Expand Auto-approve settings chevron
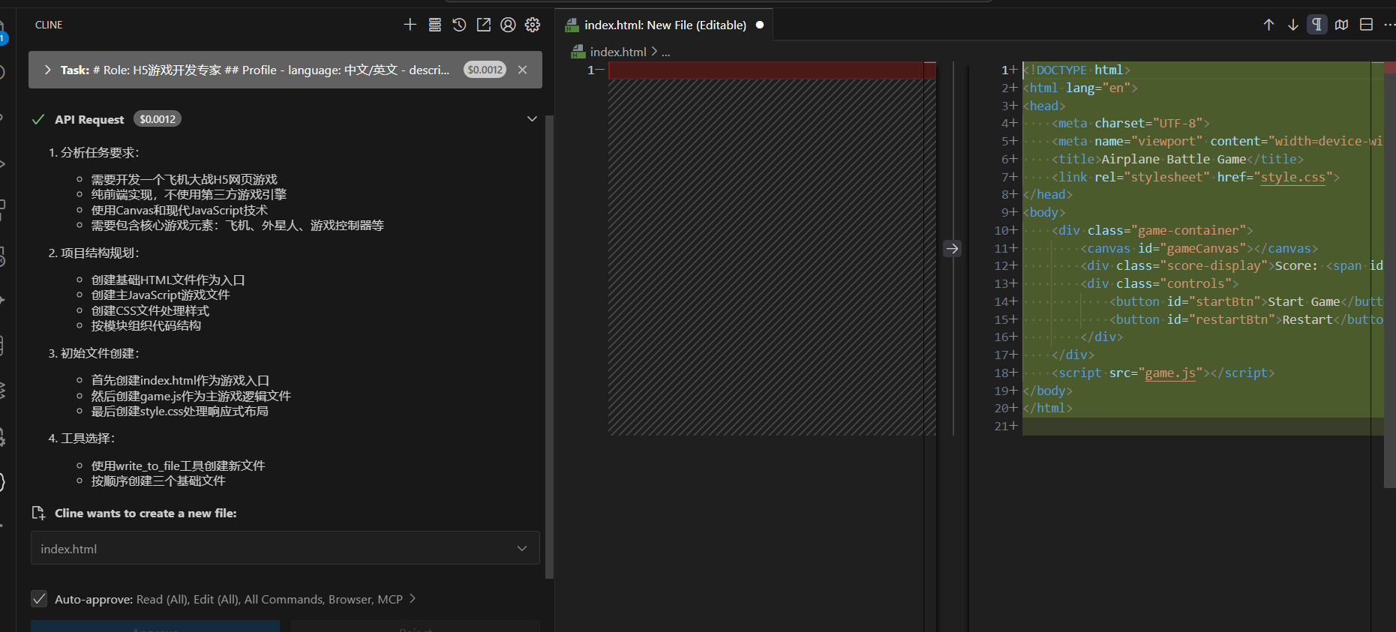 (413, 598)
